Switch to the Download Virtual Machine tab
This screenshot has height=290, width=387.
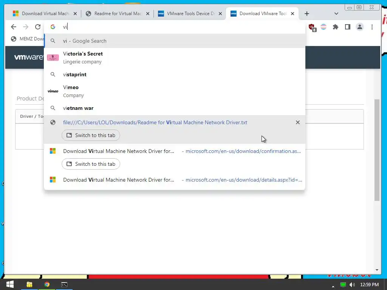coord(45,14)
